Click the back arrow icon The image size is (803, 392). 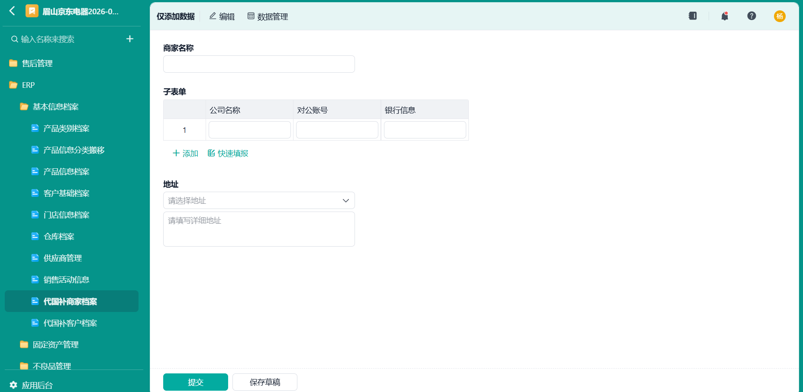12,11
